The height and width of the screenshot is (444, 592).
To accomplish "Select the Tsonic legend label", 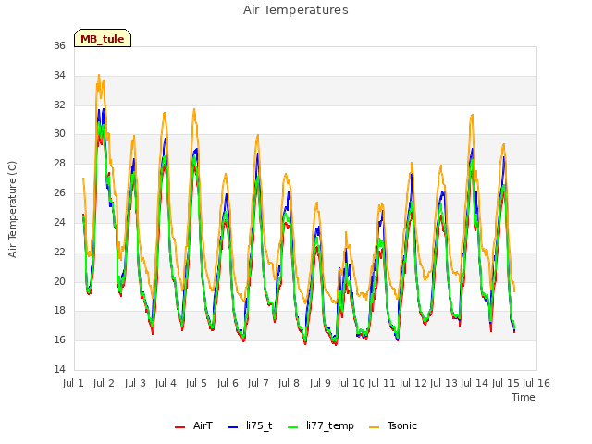I will click(x=401, y=425).
